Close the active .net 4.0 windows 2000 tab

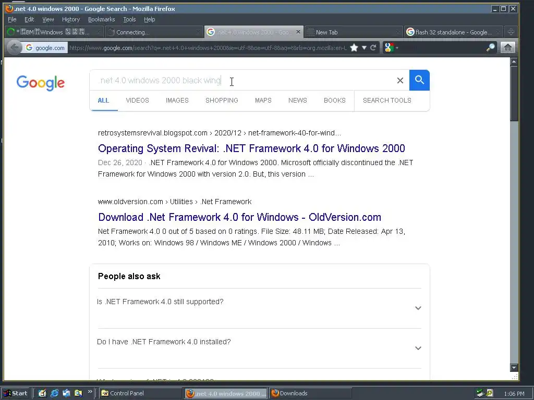(x=298, y=32)
